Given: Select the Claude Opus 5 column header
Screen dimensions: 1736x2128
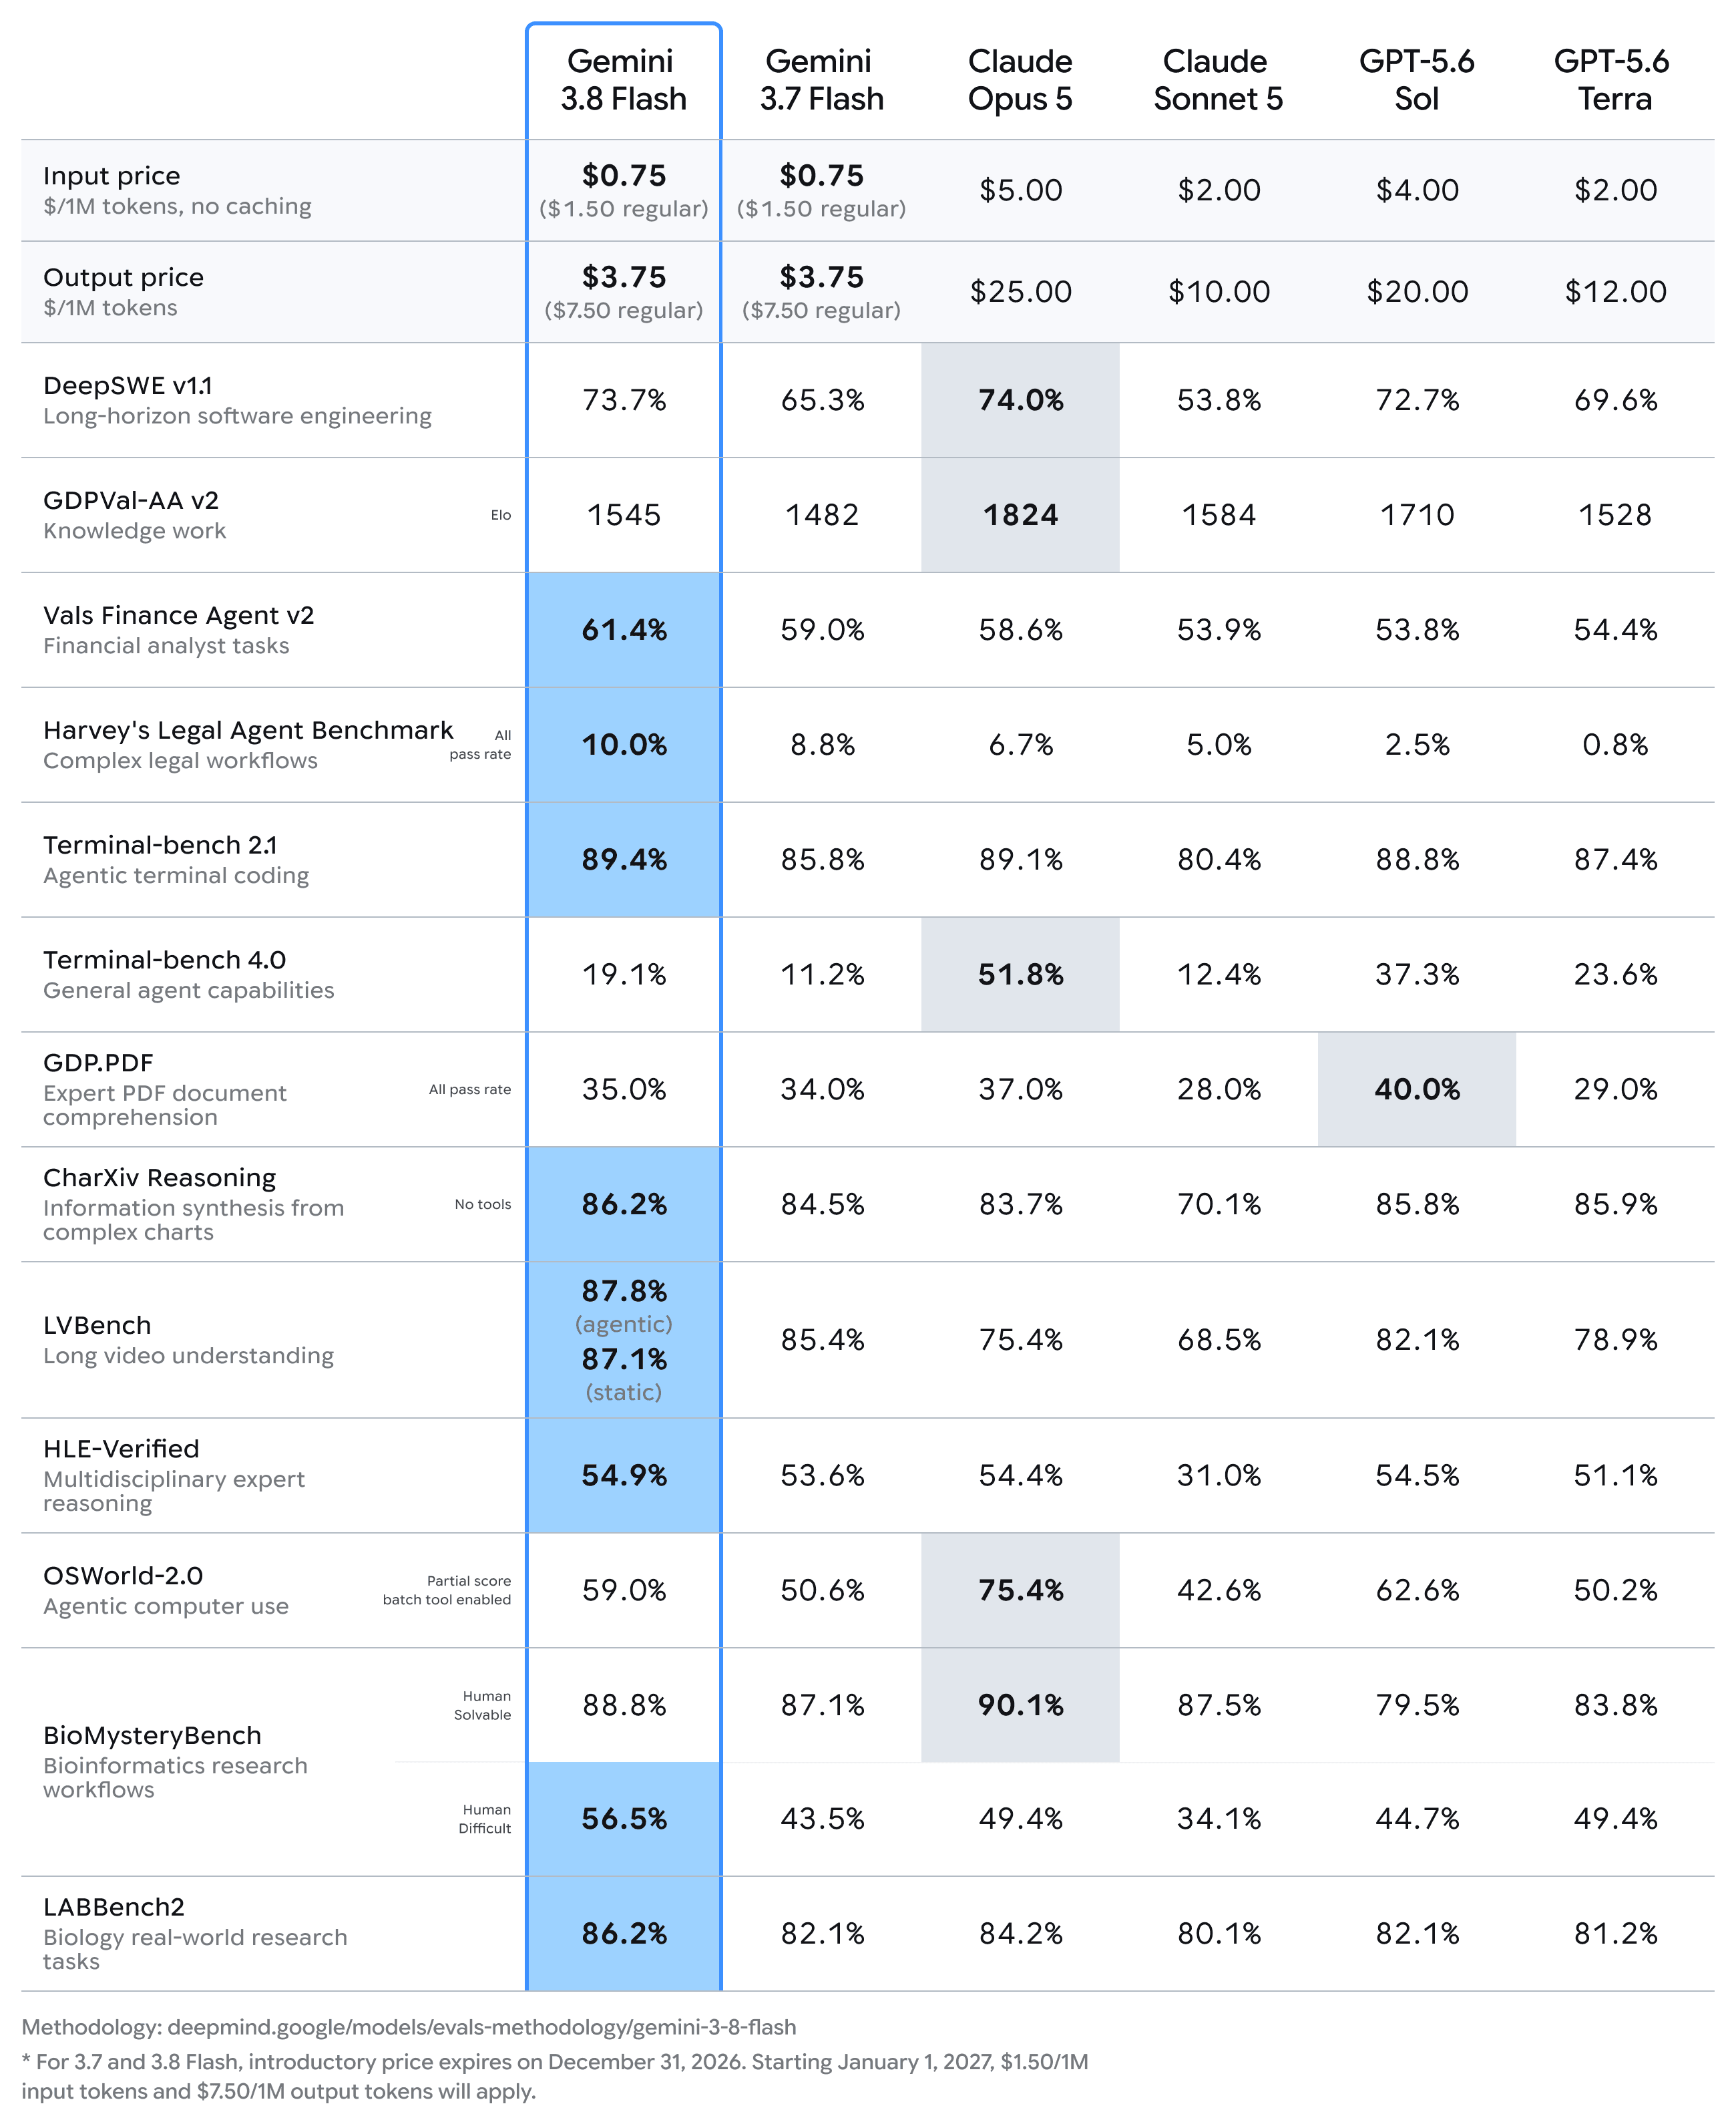Looking at the screenshot, I should pos(1020,80).
